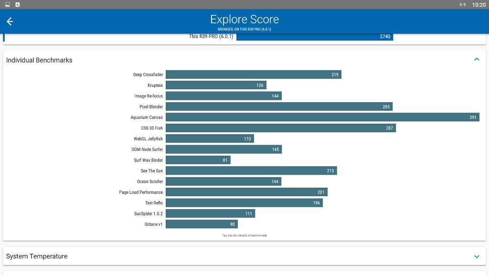The width and height of the screenshot is (489, 275).
Task: Click the 10:20 clock
Action: [478, 5]
